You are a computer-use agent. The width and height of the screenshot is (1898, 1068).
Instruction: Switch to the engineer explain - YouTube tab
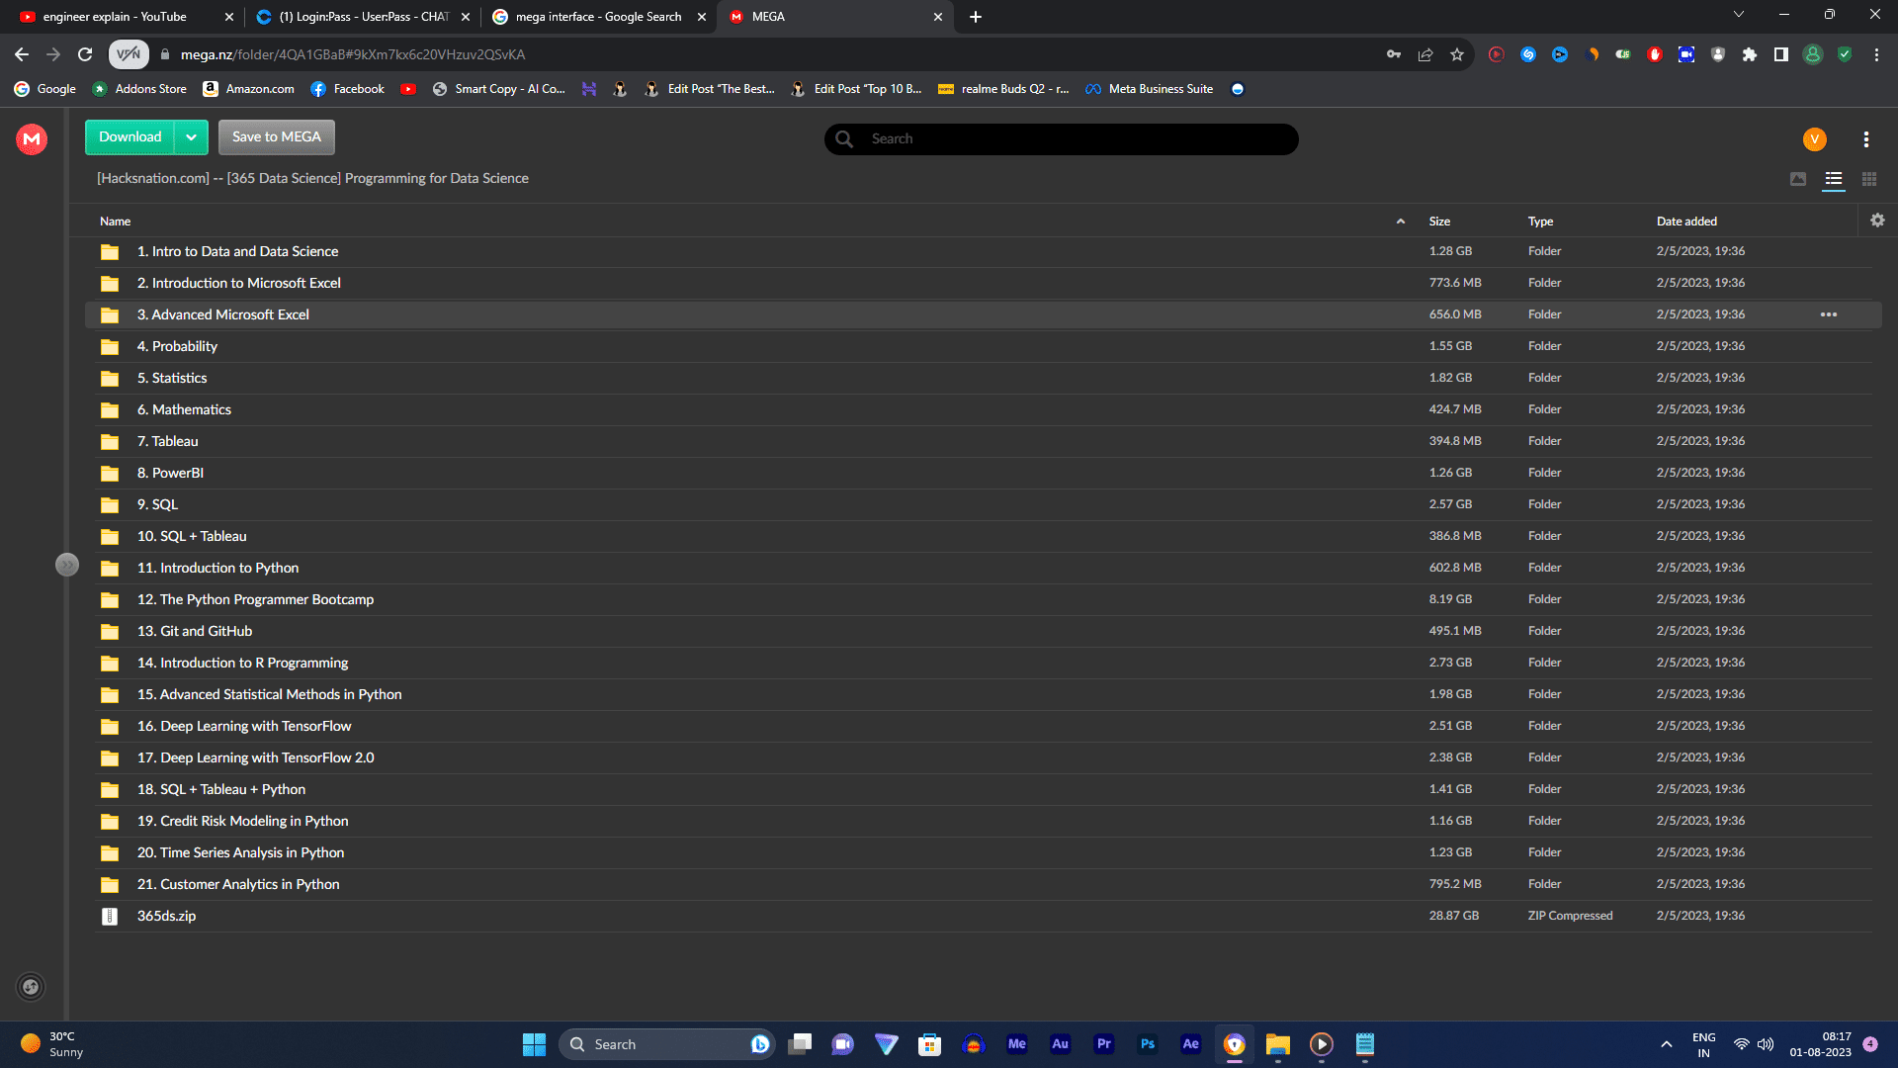coord(119,17)
